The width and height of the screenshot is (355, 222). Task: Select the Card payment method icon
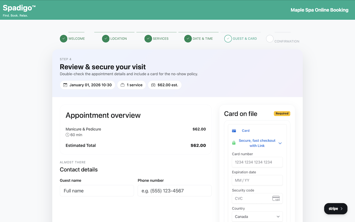pos(234,130)
